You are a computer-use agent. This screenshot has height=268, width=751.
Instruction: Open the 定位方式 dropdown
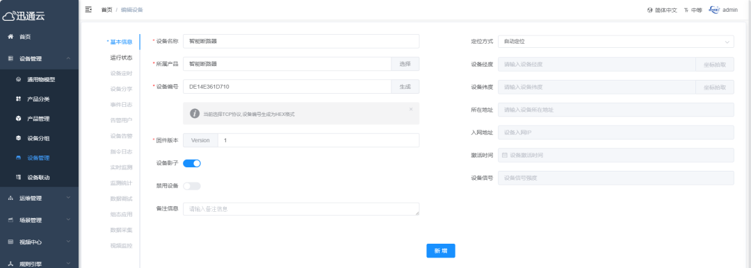[x=615, y=42]
